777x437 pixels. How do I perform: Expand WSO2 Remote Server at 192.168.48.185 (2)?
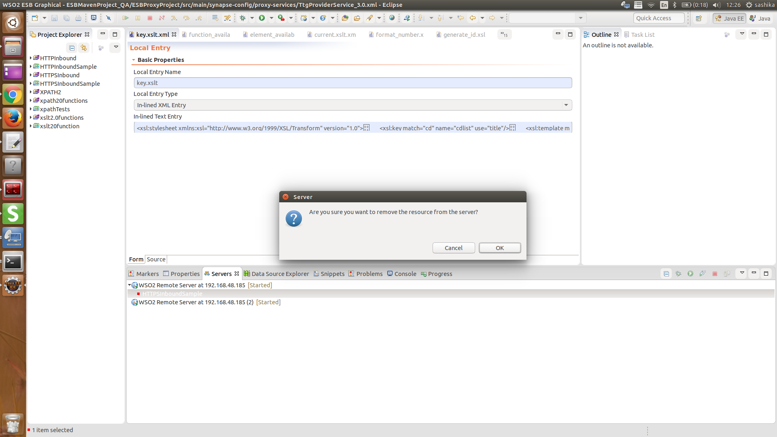tap(129, 302)
